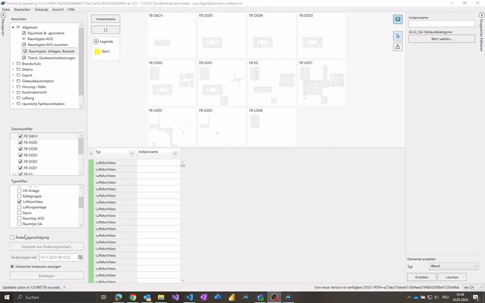Expand the Brandschutz folder in the tree

pyautogui.click(x=13, y=64)
